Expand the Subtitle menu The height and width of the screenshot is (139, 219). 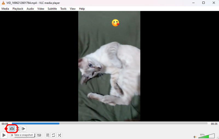pos(52,9)
